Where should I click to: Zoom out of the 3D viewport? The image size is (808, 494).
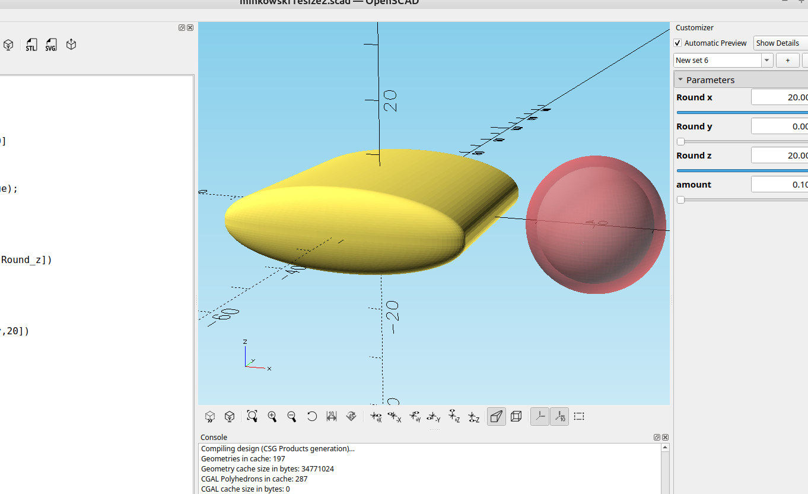pyautogui.click(x=292, y=416)
